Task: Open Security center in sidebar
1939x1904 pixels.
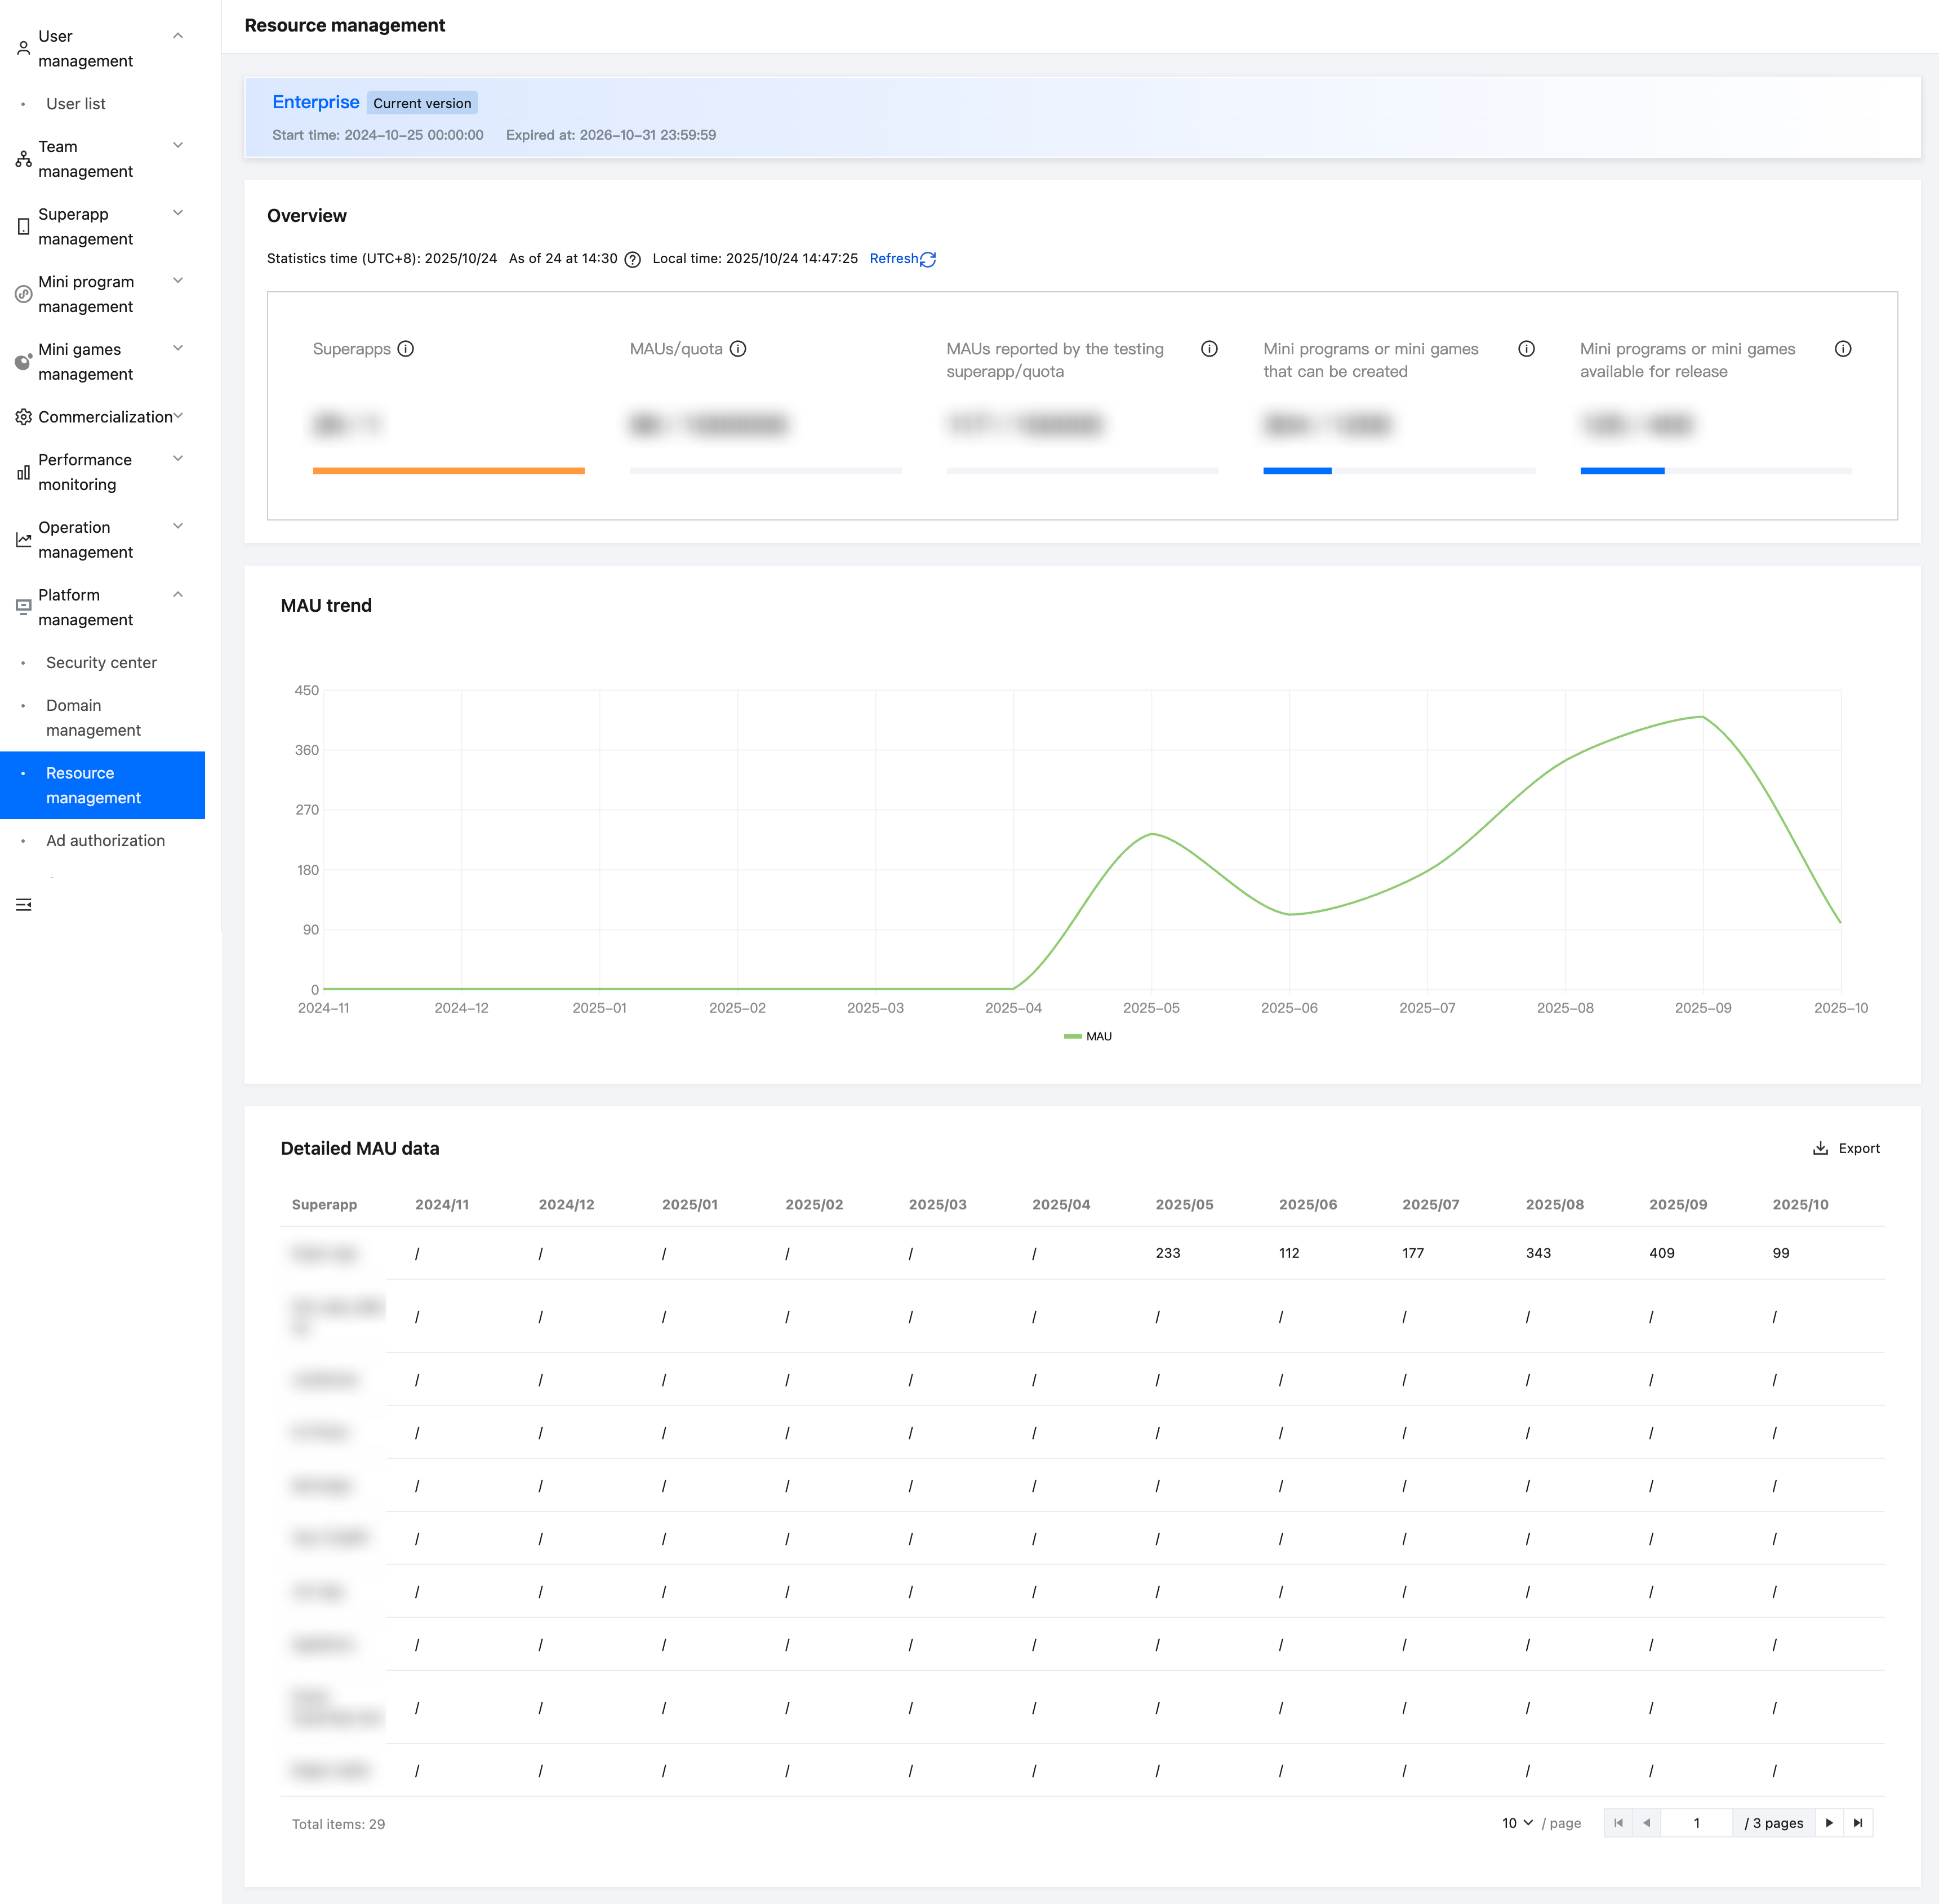Action: [101, 663]
